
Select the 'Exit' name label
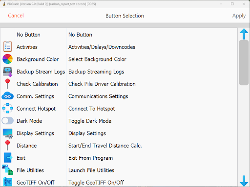pos(21,158)
